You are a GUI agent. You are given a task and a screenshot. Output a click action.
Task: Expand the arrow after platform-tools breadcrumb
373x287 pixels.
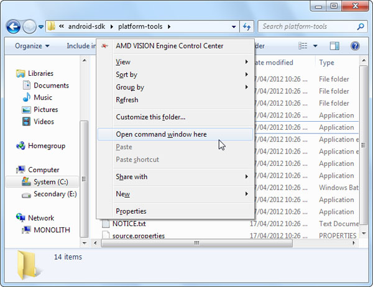click(x=169, y=27)
